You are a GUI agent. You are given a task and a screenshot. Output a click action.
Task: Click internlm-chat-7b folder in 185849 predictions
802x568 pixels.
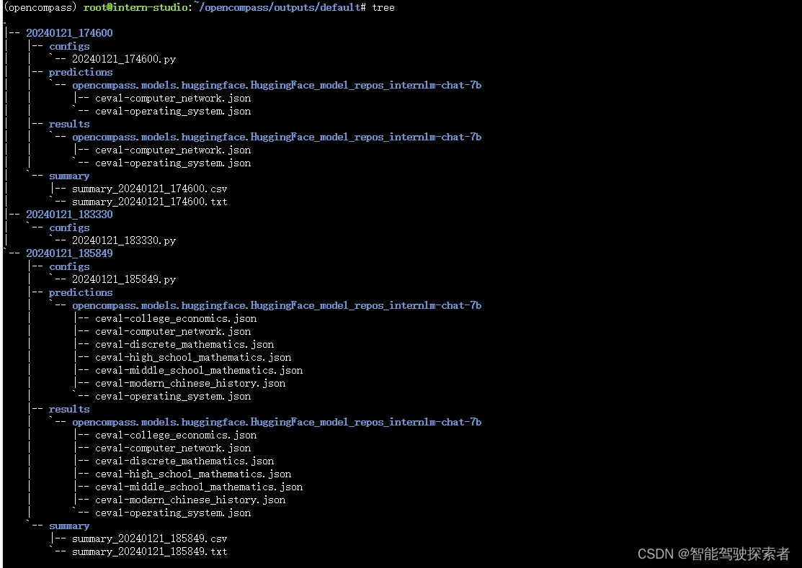tap(277, 305)
